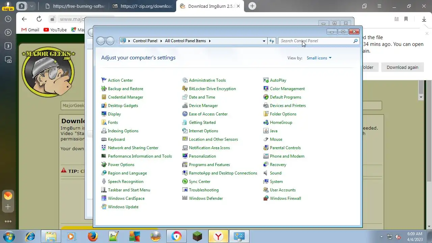Screen dimensions: 432x243
Task: Click the Indexing Options icon
Action: tap(104, 131)
